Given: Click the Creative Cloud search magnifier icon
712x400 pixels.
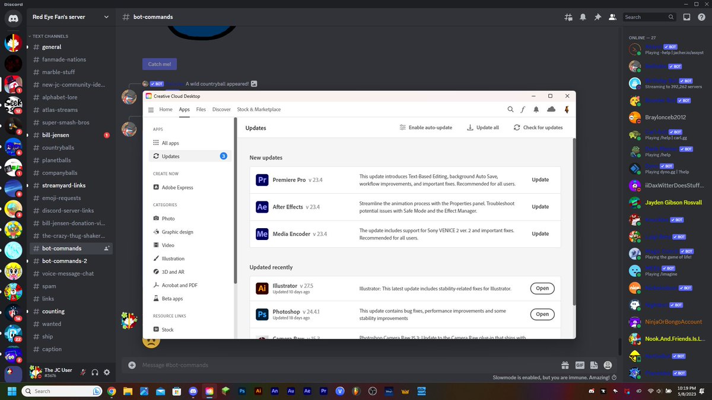Looking at the screenshot, I should point(510,110).
